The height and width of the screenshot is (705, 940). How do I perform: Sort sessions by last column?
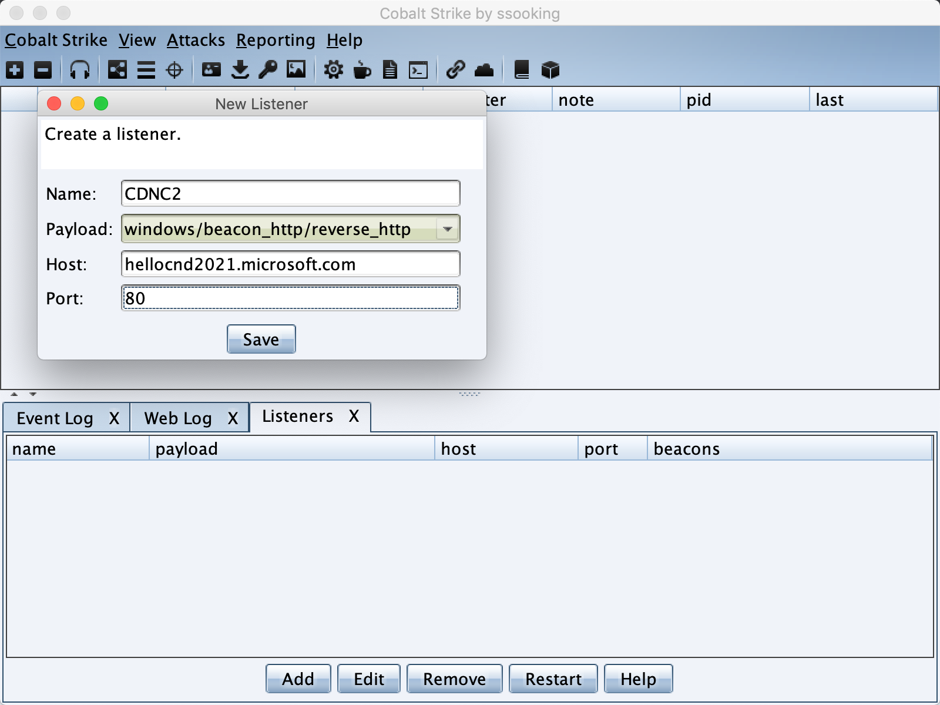coord(874,99)
